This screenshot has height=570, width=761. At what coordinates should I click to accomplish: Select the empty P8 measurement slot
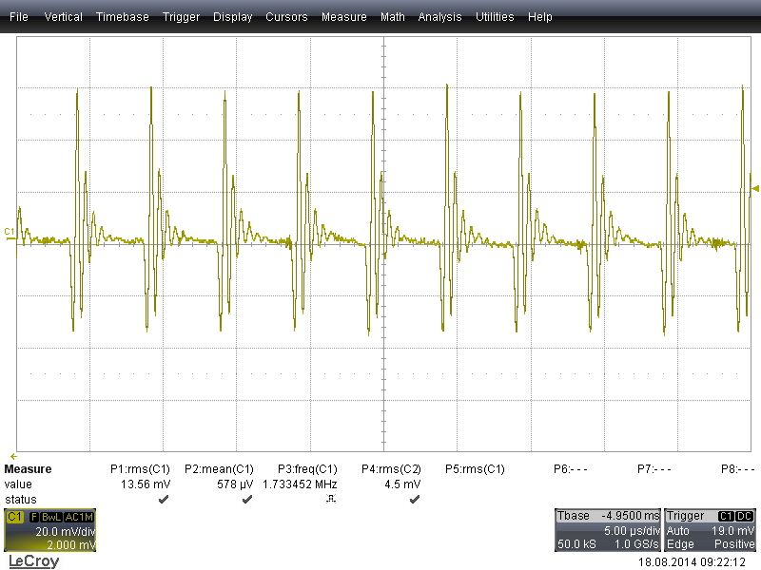738,469
